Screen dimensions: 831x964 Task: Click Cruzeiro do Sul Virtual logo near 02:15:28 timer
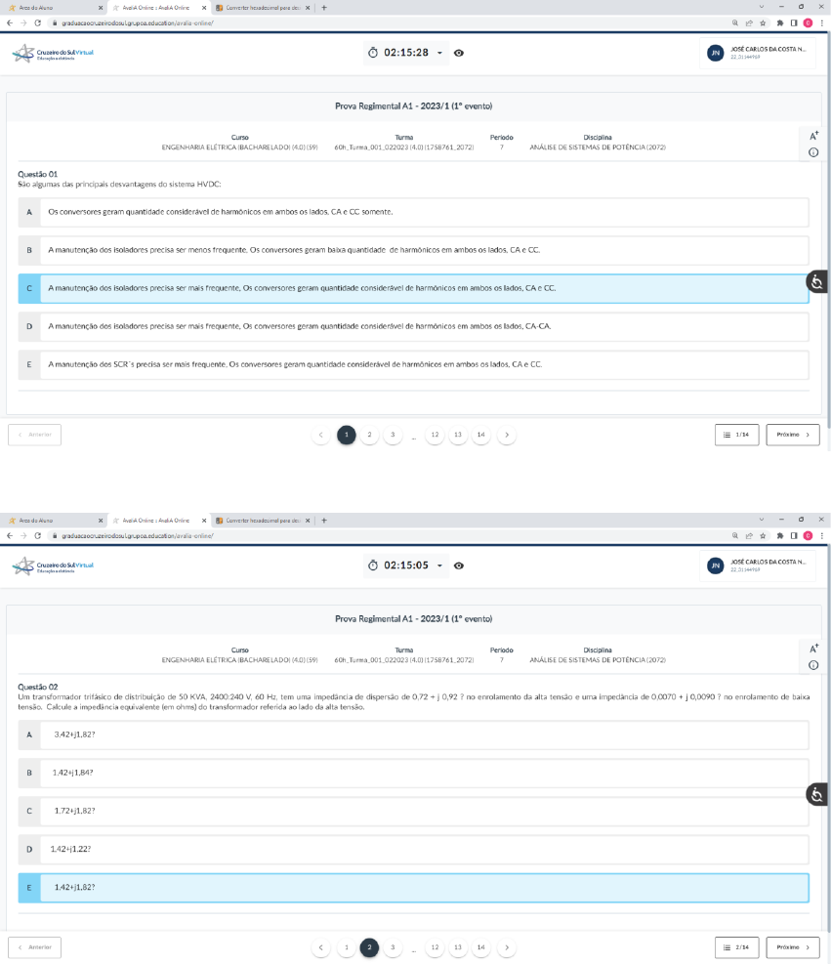(x=53, y=53)
